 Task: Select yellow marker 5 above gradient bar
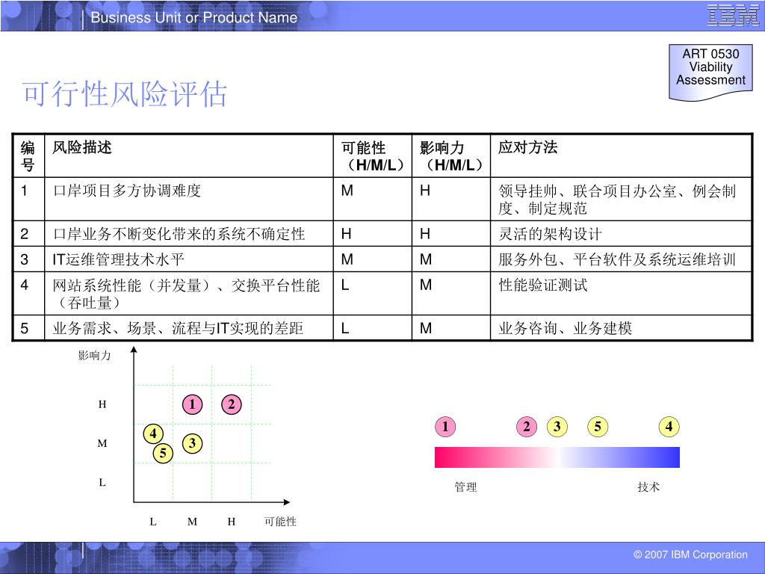598,427
